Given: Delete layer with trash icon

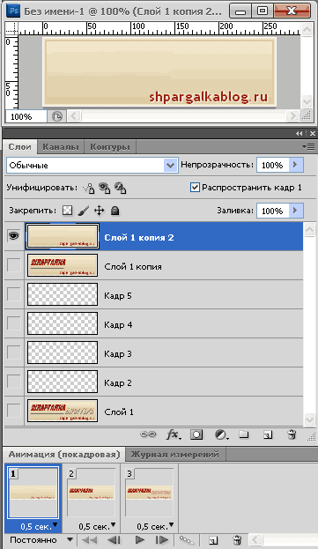Looking at the screenshot, I should coord(292,434).
